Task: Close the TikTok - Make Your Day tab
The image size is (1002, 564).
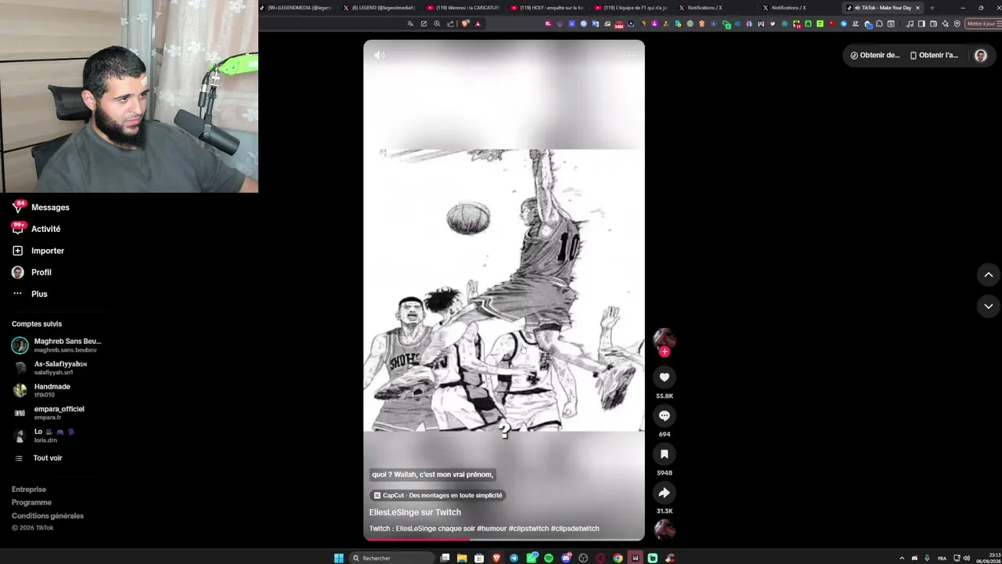Action: pyautogui.click(x=917, y=8)
